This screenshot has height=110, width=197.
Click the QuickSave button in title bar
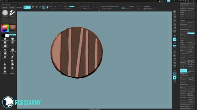click(155, 1)
